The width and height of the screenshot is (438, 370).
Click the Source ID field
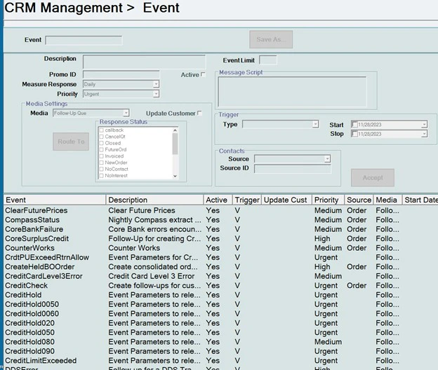pos(293,169)
